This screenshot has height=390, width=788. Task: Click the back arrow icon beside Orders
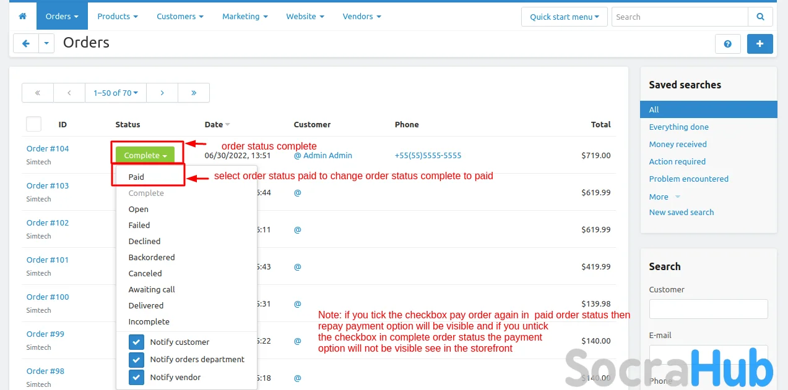(26, 44)
